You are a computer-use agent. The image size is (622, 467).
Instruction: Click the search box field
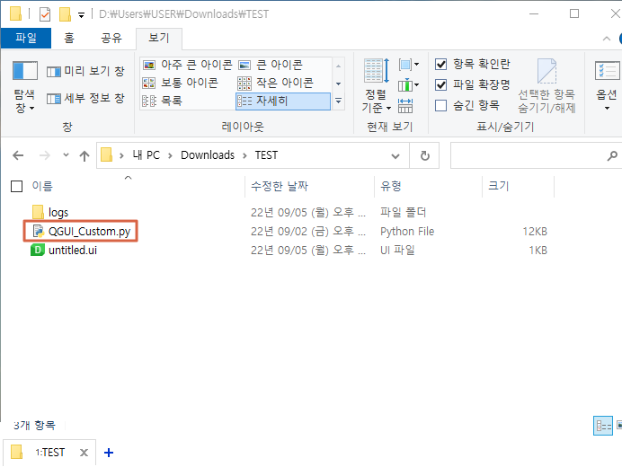[529, 155]
